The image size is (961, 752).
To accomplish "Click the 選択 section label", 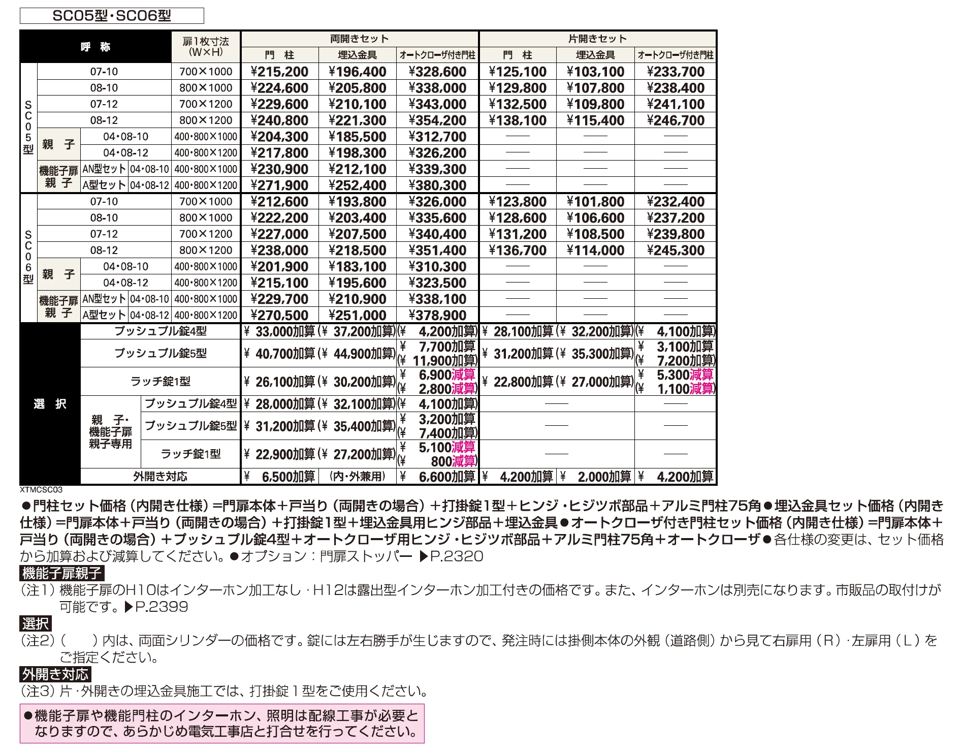I will click(x=50, y=404).
